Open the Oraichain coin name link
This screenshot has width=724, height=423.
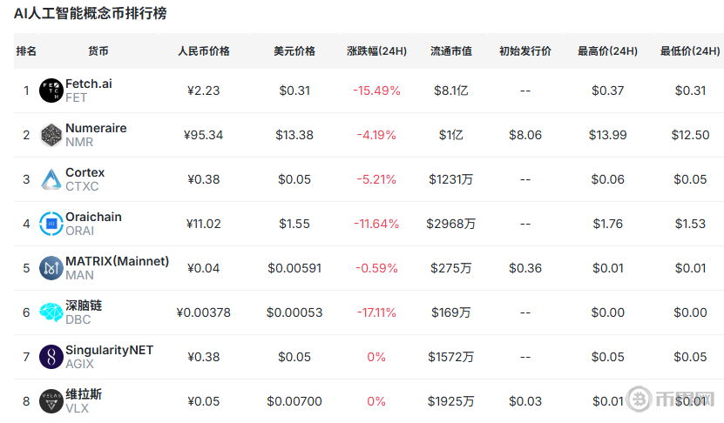93,218
